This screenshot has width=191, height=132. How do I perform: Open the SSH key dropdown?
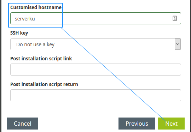pos(95,44)
